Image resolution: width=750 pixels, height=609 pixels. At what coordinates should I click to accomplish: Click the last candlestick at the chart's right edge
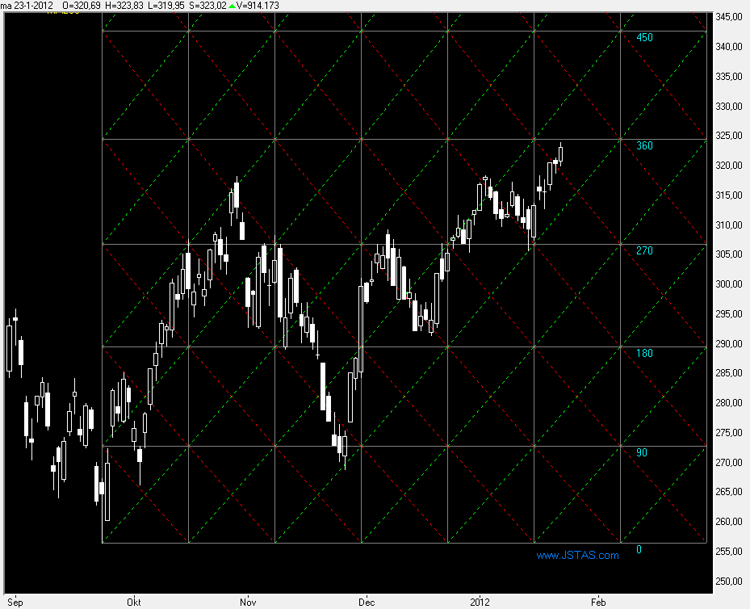tap(560, 153)
